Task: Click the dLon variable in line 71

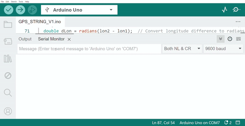Action: pyautogui.click(x=66, y=31)
